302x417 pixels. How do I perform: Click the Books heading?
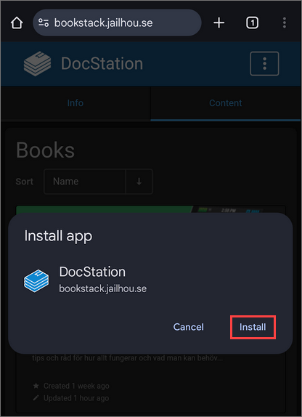point(46,150)
